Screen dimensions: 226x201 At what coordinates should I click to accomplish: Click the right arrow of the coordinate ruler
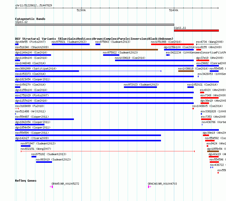pos(218,8)
